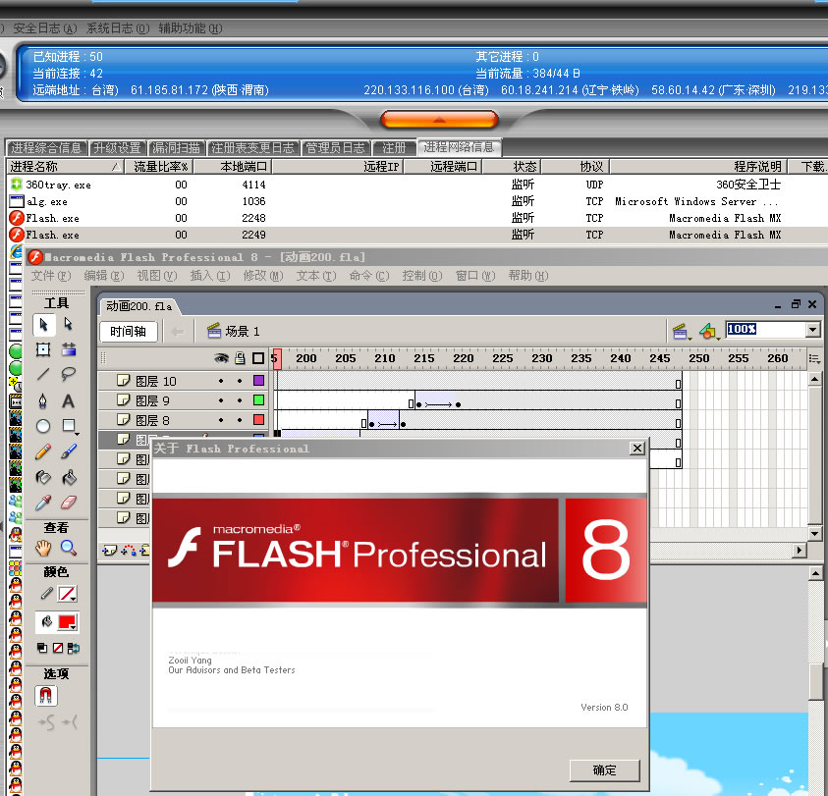This screenshot has height=796, width=828.
Task: Activate the Hand tool
Action: pyautogui.click(x=43, y=548)
